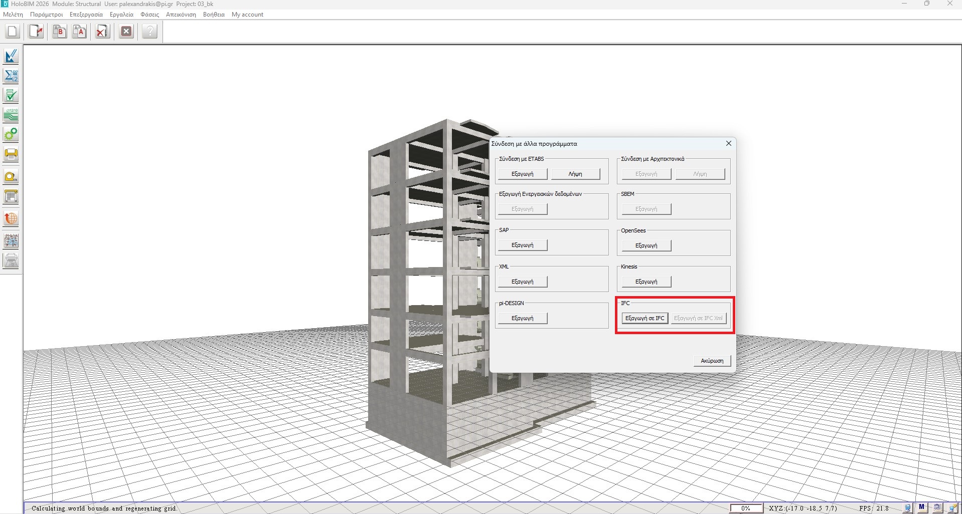This screenshot has height=514, width=962.
Task: Open Help with the question mark icon
Action: click(x=149, y=31)
